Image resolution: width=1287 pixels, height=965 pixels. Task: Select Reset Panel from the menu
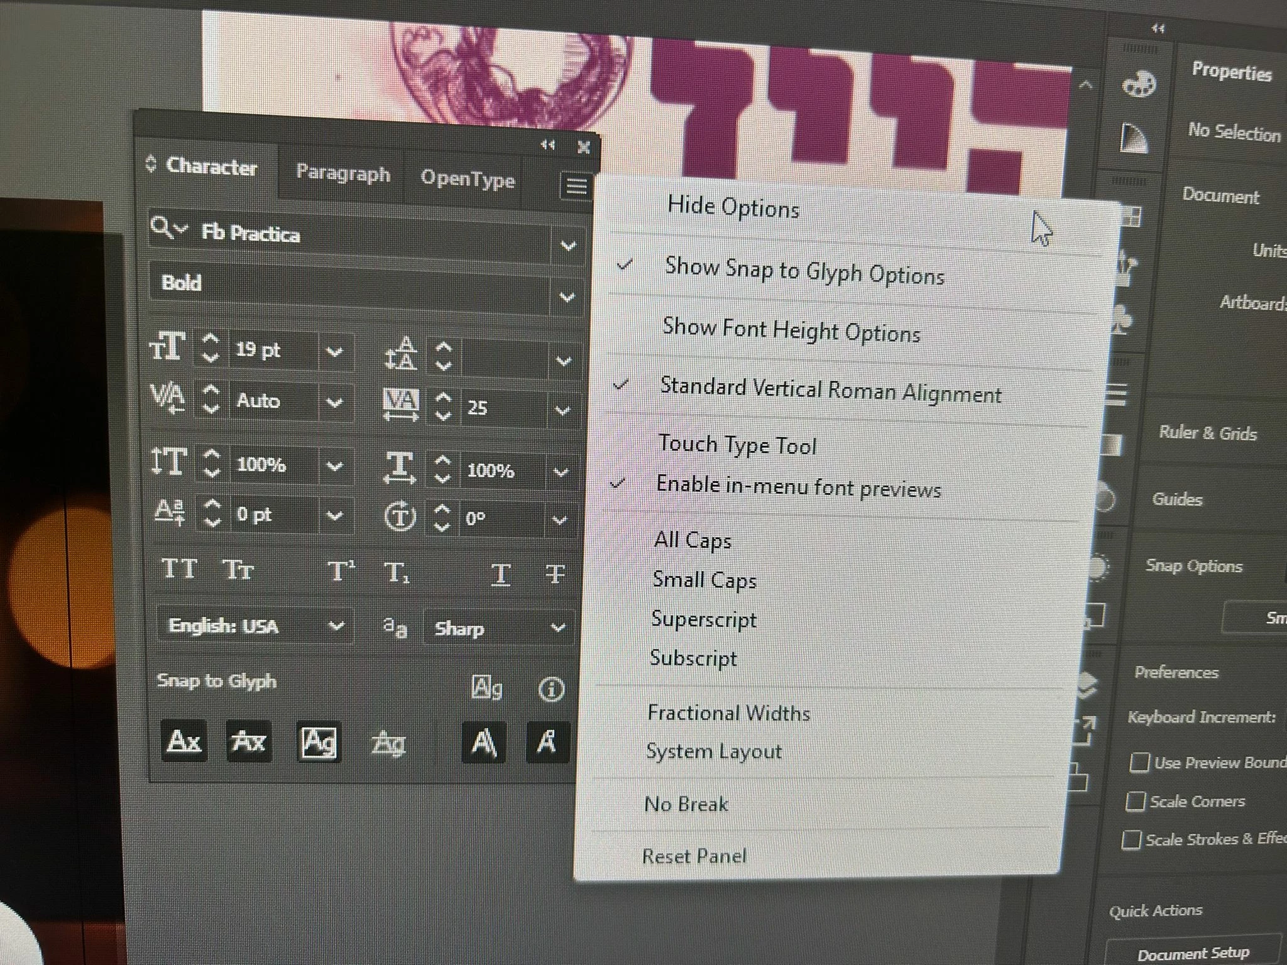tap(694, 856)
